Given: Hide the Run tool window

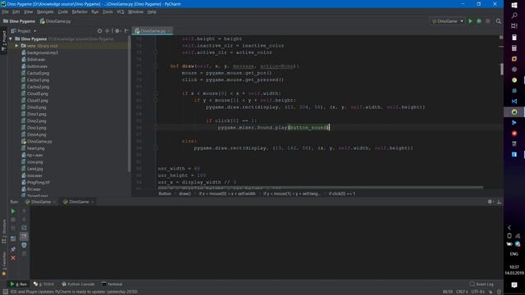Looking at the screenshot, I should tap(499, 202).
